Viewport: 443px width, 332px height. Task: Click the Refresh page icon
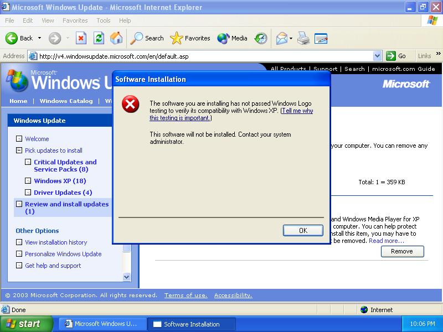99,38
